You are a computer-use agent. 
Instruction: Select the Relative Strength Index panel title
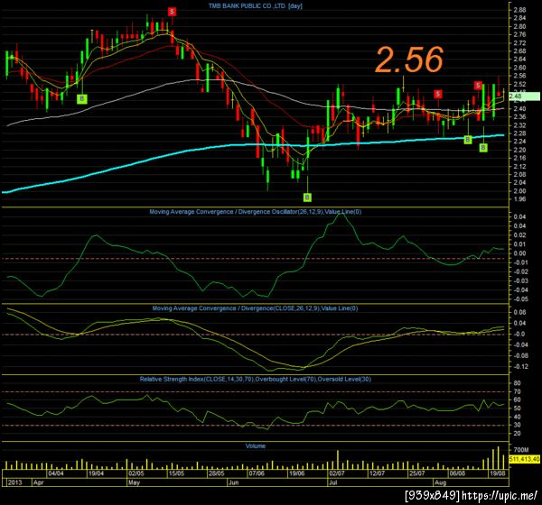click(256, 379)
